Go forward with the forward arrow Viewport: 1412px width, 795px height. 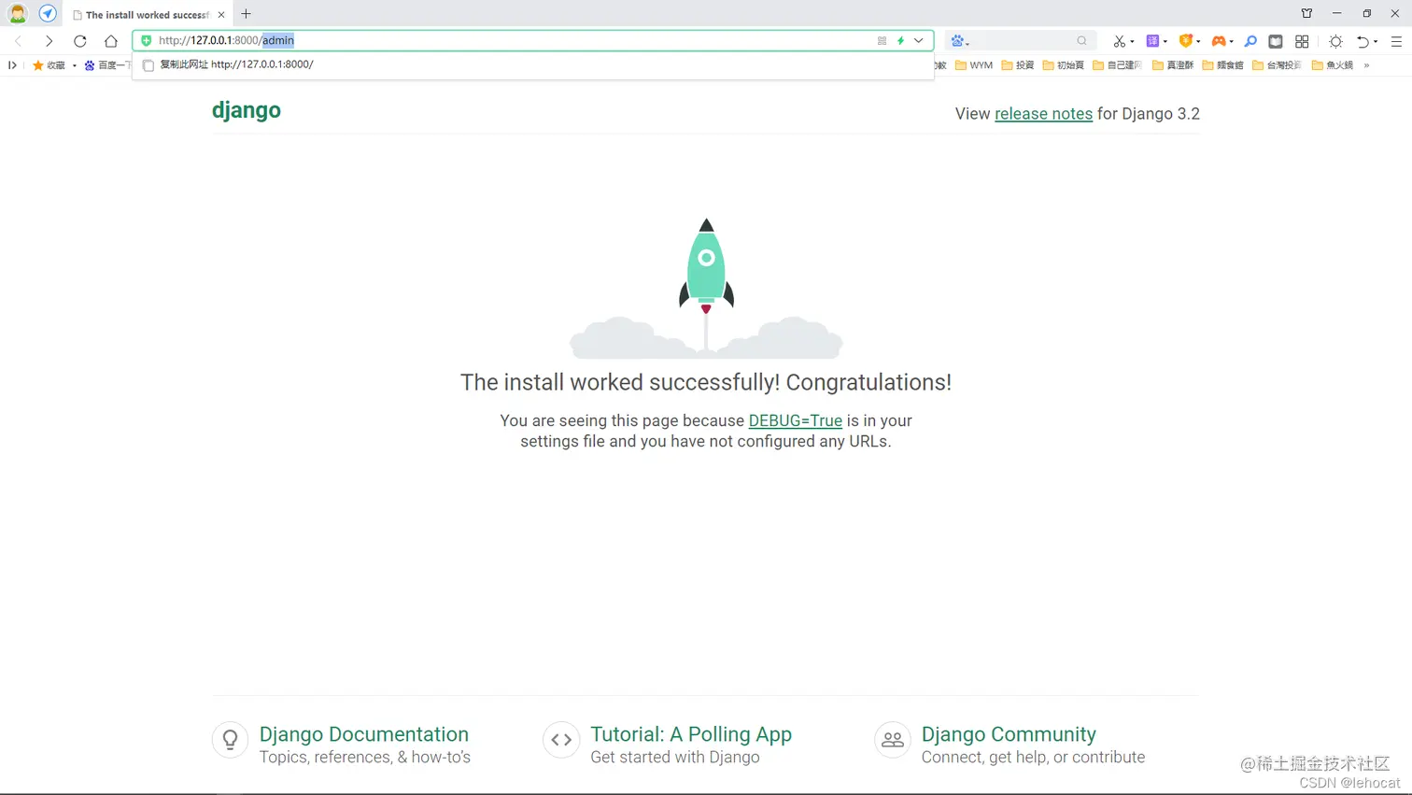click(49, 41)
